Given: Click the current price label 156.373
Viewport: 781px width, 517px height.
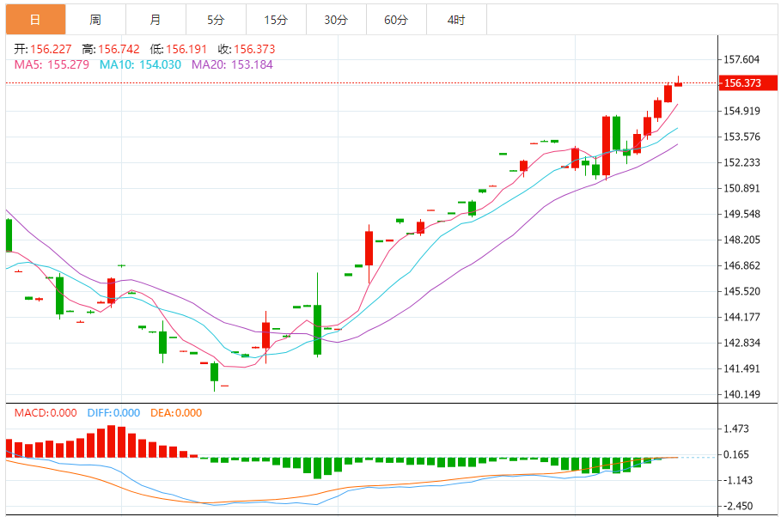Looking at the screenshot, I should 748,82.
